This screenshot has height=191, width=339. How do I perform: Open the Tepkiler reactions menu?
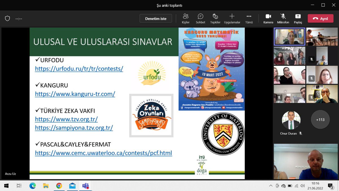(215, 18)
